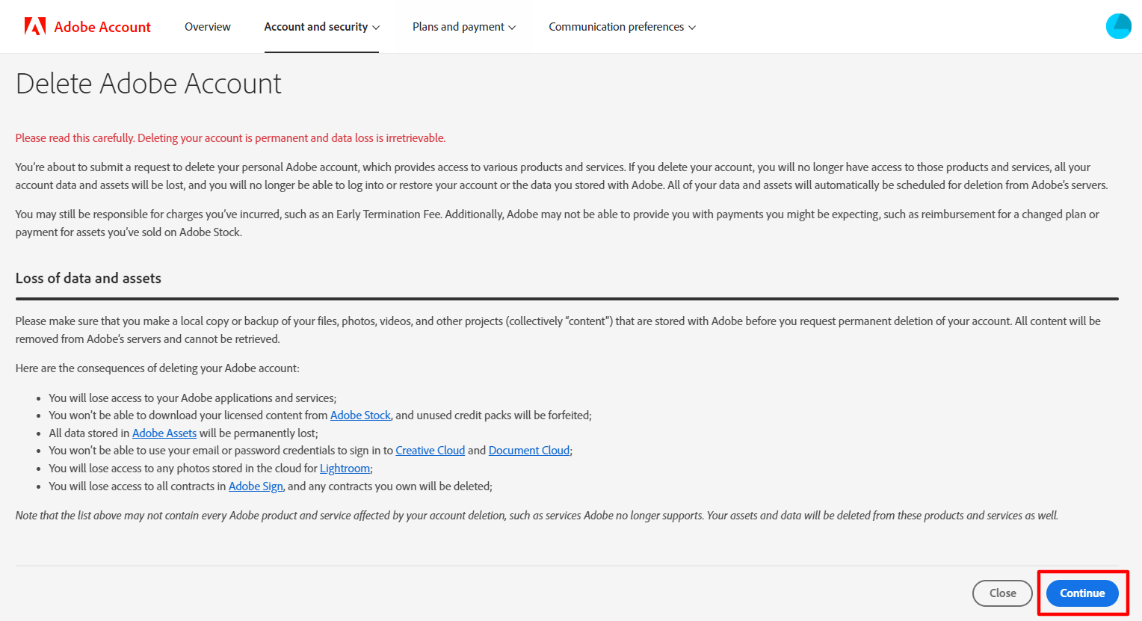Click Continue to proceed with deletion

click(1081, 593)
